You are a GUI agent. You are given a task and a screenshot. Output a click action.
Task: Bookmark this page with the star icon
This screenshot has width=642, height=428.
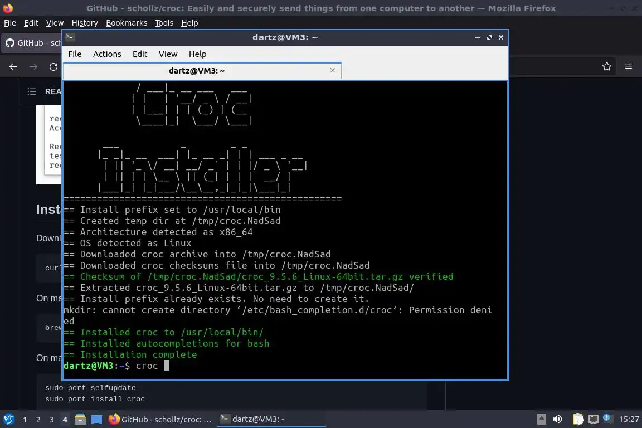coord(607,66)
